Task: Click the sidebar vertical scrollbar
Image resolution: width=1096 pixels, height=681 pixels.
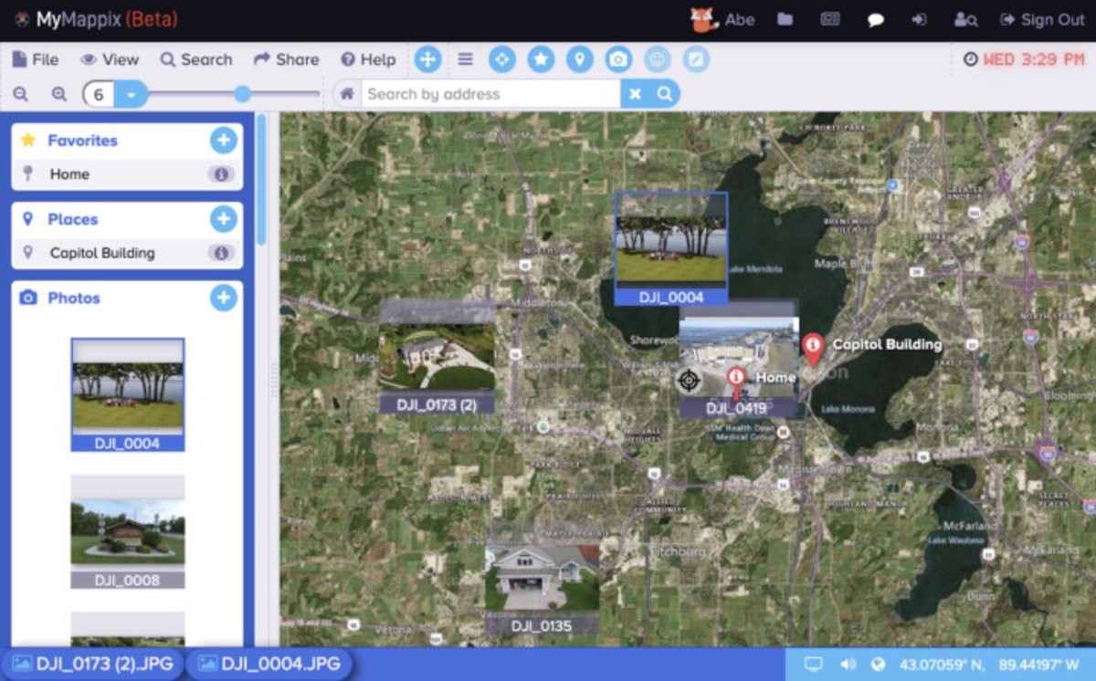Action: pyautogui.click(x=262, y=179)
